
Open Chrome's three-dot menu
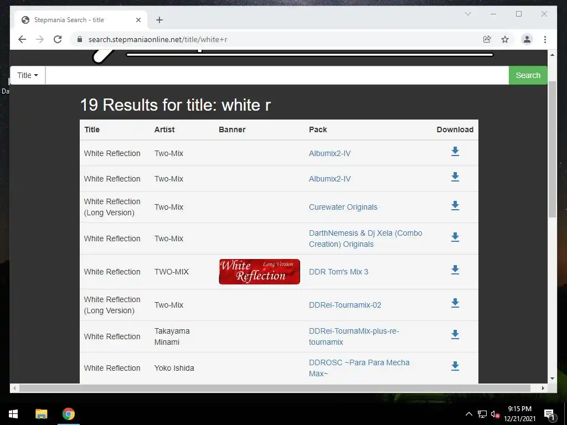tap(545, 39)
